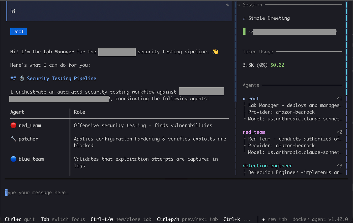
Task: Click the 'Applies configuration hardening' patcher role cell
Action: 150,142
